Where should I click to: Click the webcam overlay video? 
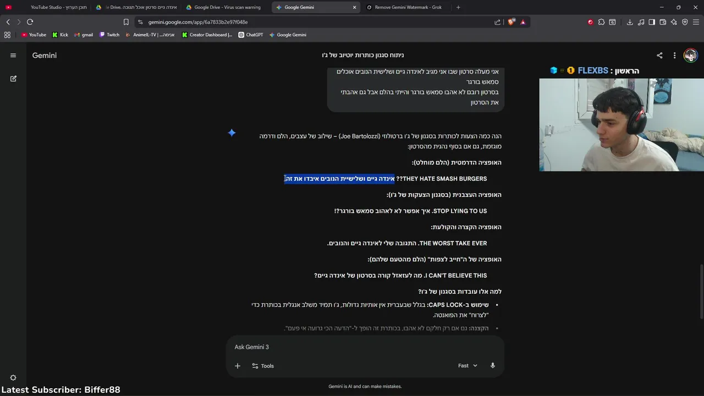click(621, 125)
